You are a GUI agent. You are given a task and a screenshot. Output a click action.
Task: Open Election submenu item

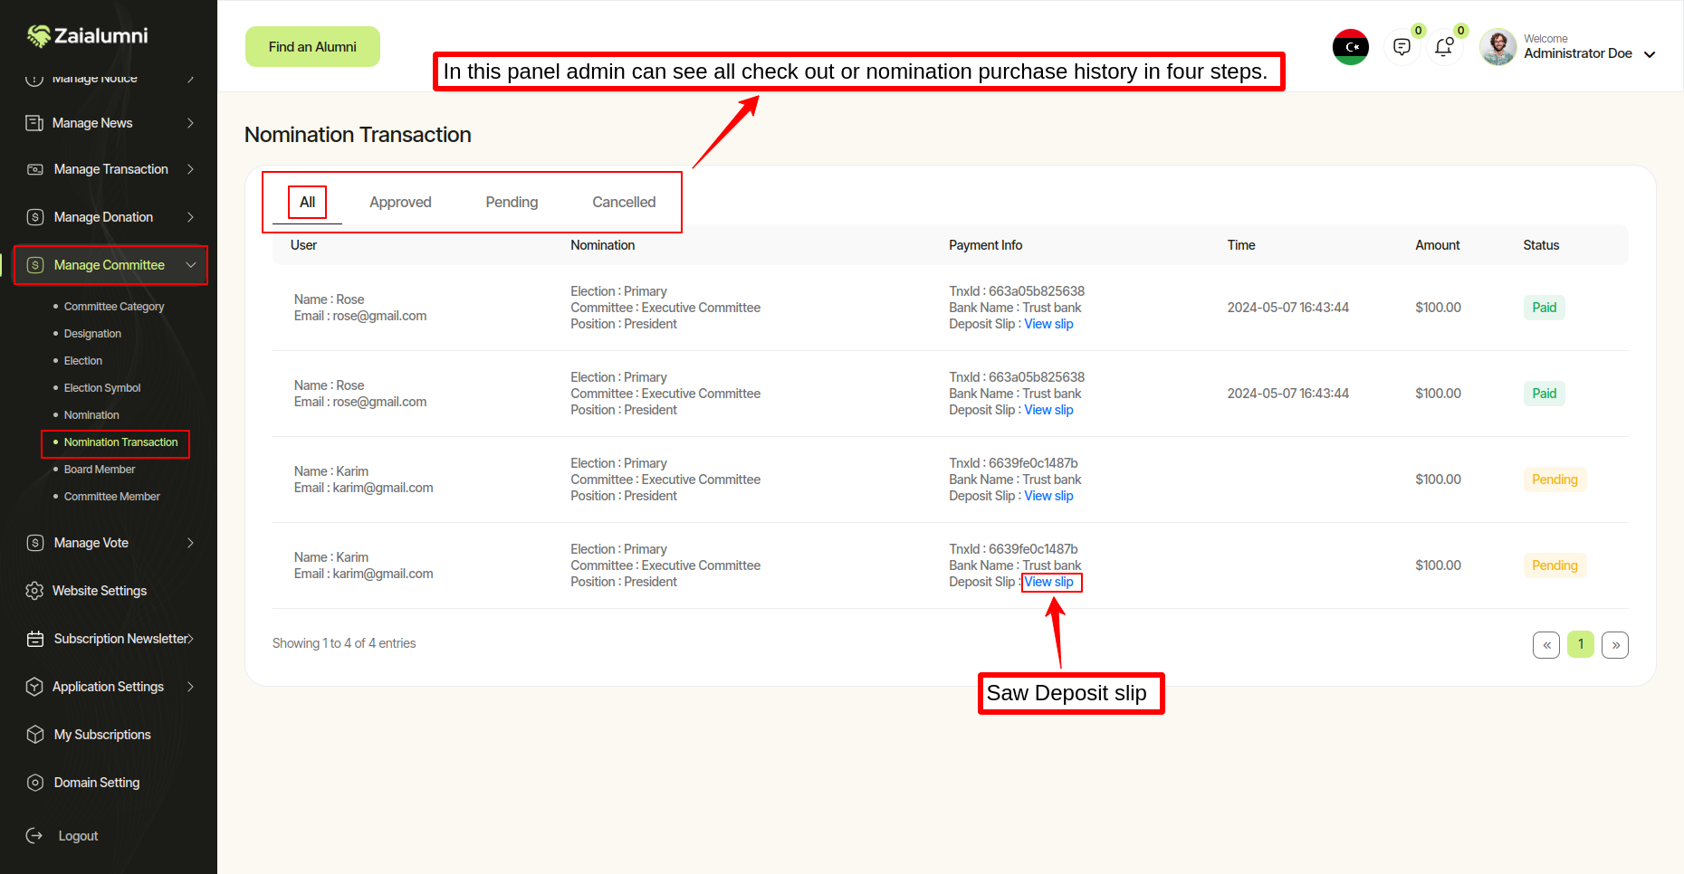click(x=83, y=361)
